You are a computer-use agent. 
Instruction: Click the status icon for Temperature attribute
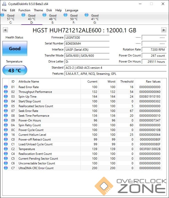click(6, 149)
